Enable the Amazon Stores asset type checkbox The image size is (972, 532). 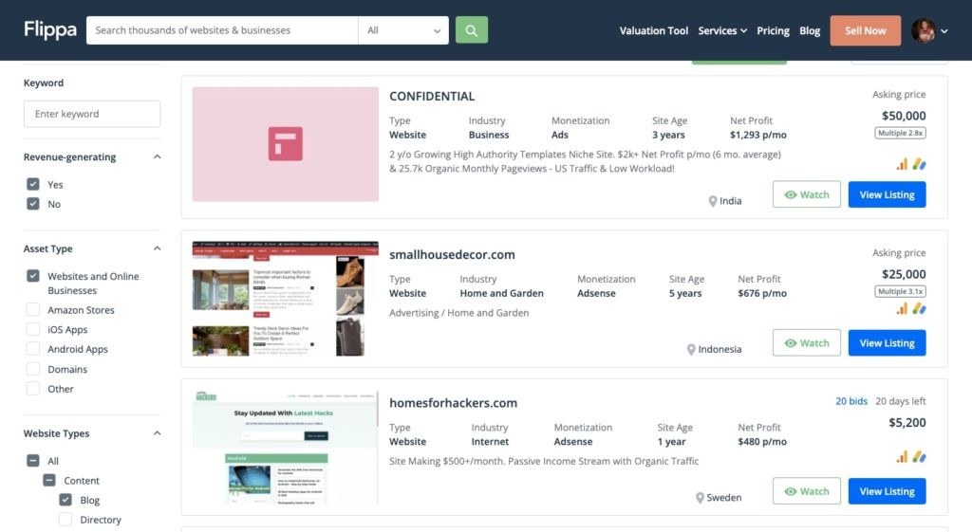33,310
